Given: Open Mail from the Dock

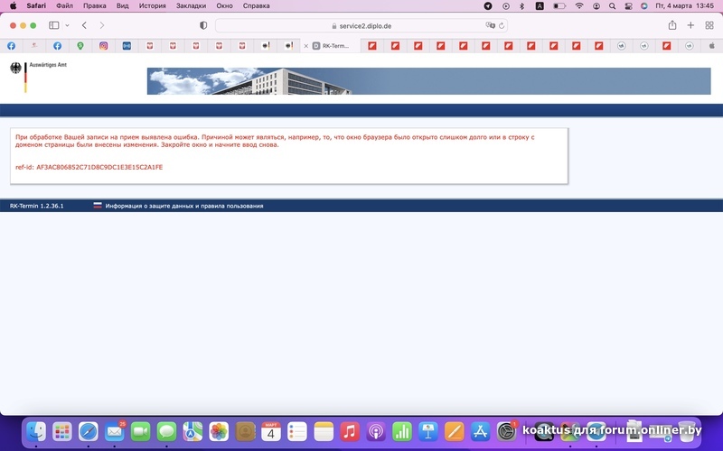Looking at the screenshot, I should (x=115, y=431).
